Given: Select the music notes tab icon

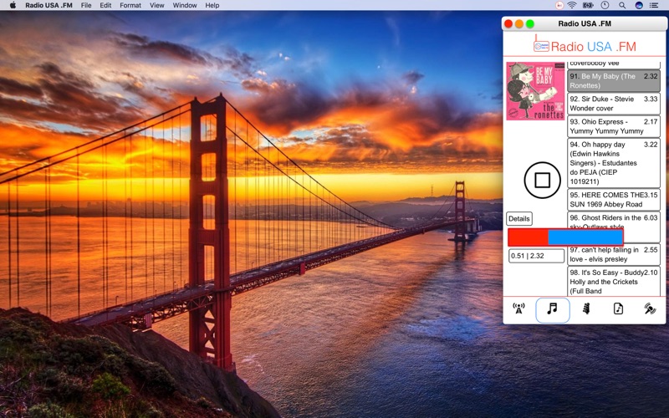Looking at the screenshot, I should pos(553,309).
